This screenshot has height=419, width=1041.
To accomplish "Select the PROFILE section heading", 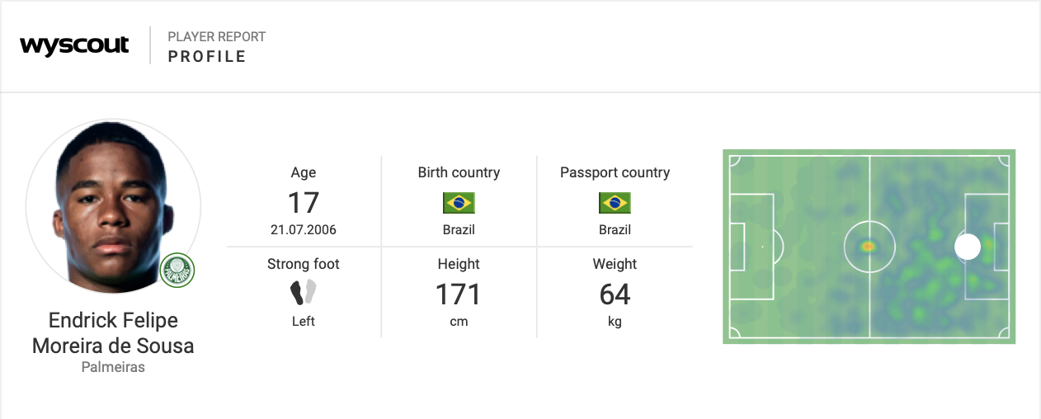I will point(207,56).
